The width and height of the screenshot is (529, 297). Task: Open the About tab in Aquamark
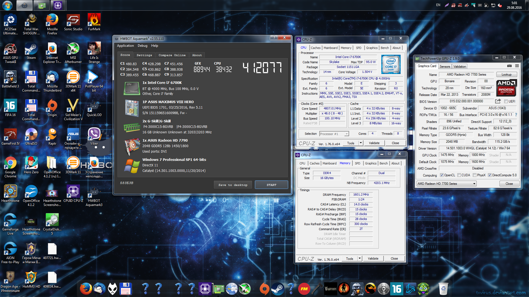197,55
